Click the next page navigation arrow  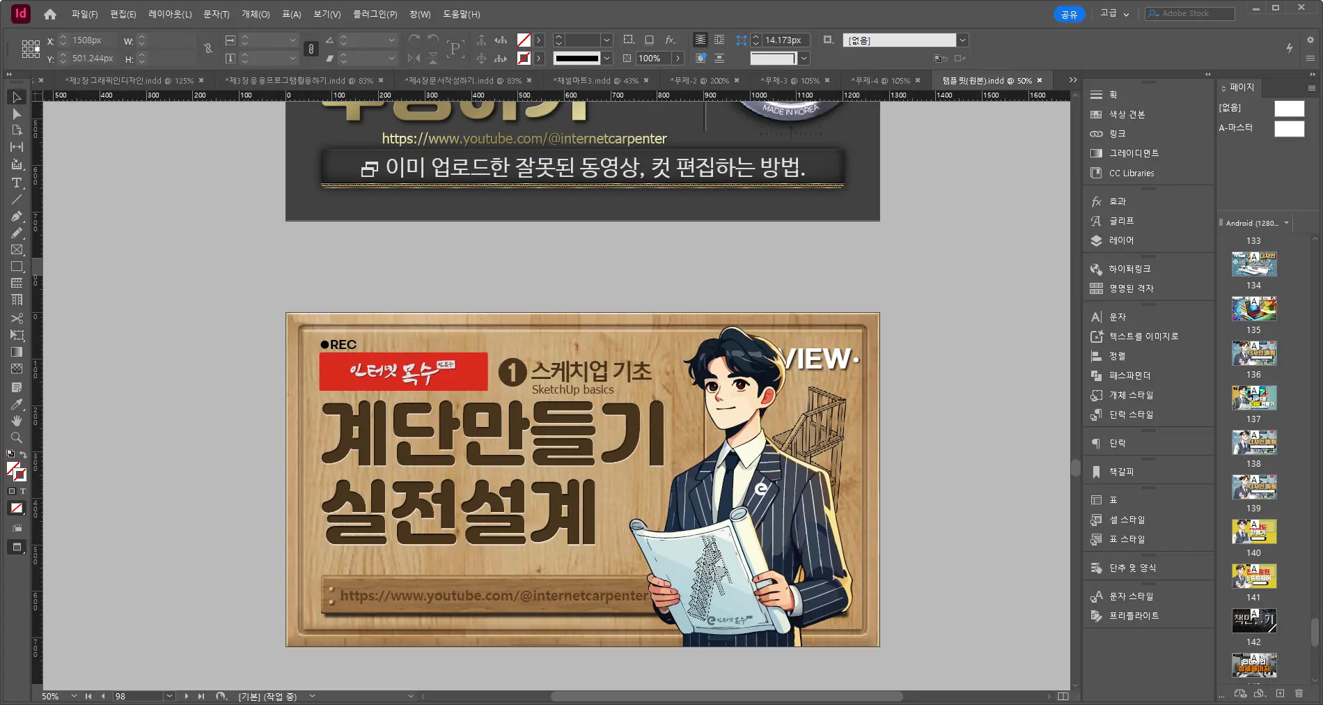coord(186,696)
